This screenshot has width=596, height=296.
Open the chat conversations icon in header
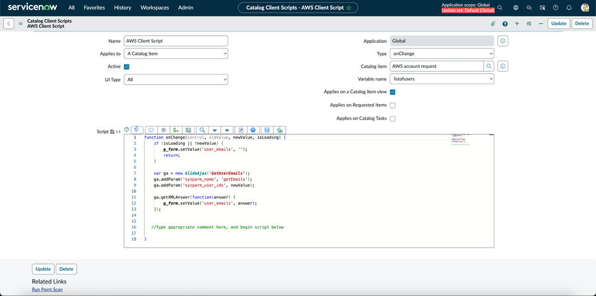pyautogui.click(x=529, y=8)
